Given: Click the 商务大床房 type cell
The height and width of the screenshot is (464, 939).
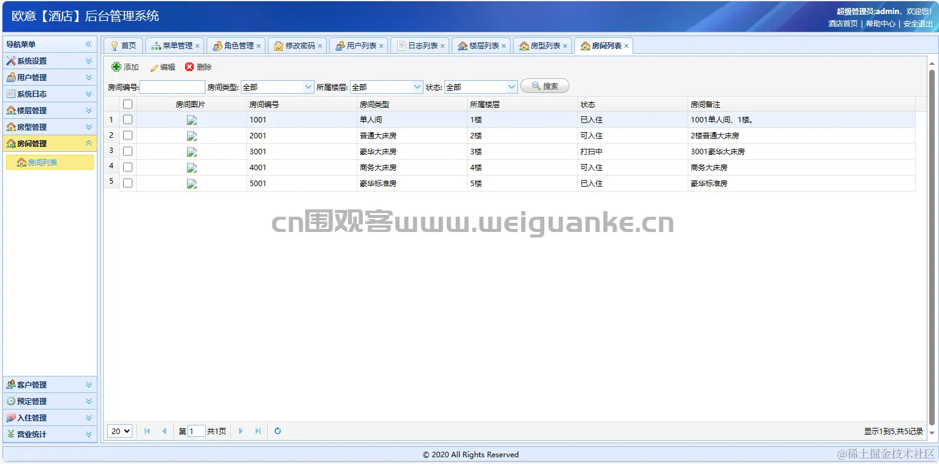Looking at the screenshot, I should tap(412, 167).
